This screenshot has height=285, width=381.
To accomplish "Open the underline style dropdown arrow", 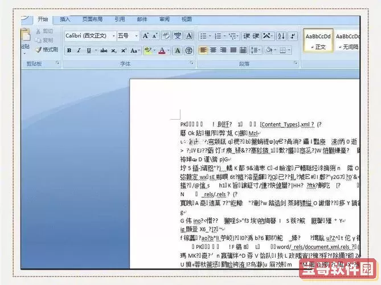I will pyautogui.click(x=96, y=51).
